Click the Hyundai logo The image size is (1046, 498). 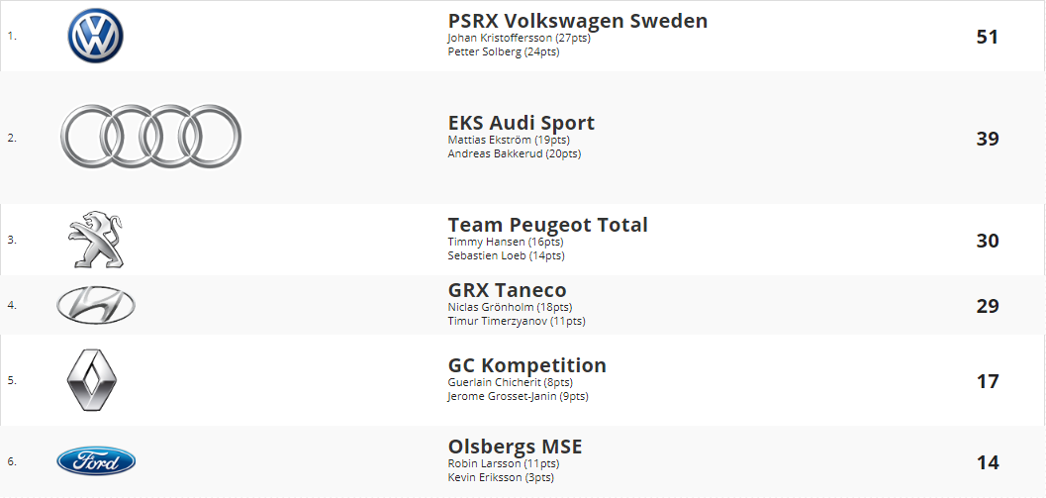(96, 305)
